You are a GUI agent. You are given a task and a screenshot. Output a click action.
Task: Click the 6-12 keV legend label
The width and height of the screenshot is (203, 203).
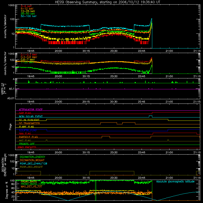(x=27, y=9)
